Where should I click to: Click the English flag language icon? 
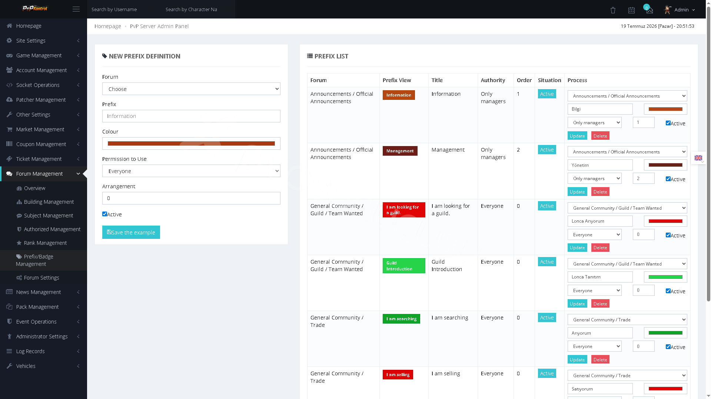pyautogui.click(x=698, y=158)
